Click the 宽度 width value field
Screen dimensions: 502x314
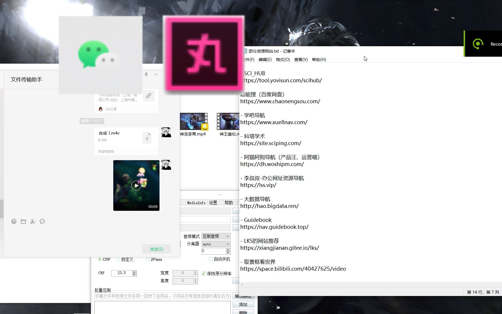(x=183, y=273)
